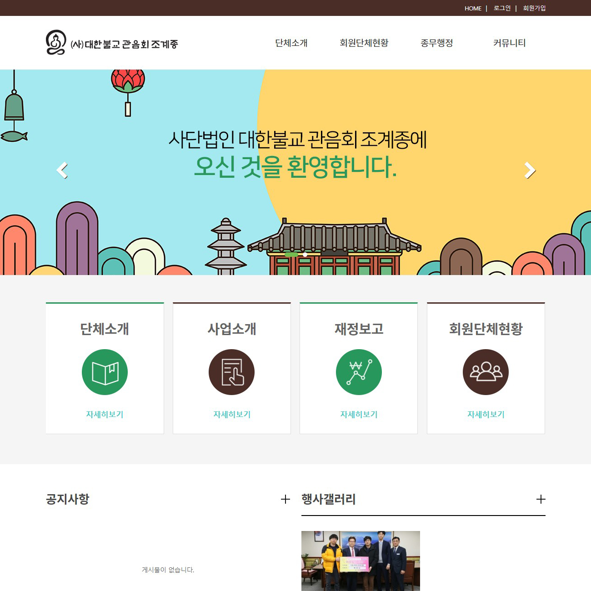
Task: Open the 회원단체현황 navigation menu
Action: coord(364,43)
